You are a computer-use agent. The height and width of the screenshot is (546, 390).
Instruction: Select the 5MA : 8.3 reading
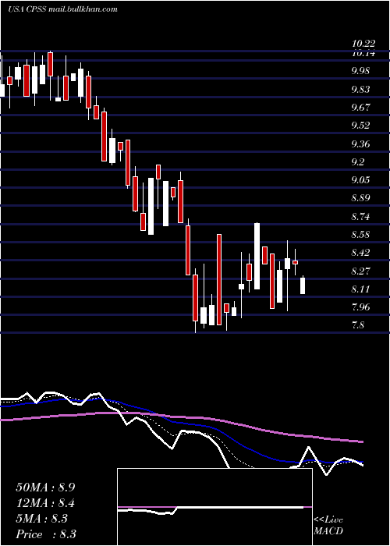coord(42,519)
